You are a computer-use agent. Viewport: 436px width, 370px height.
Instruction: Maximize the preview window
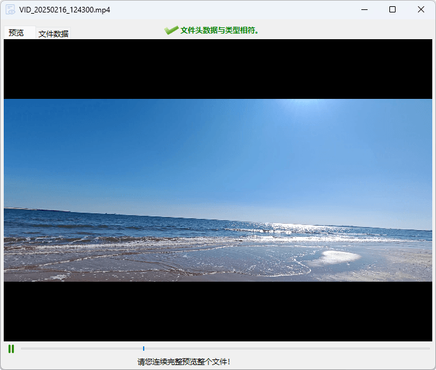click(x=392, y=9)
